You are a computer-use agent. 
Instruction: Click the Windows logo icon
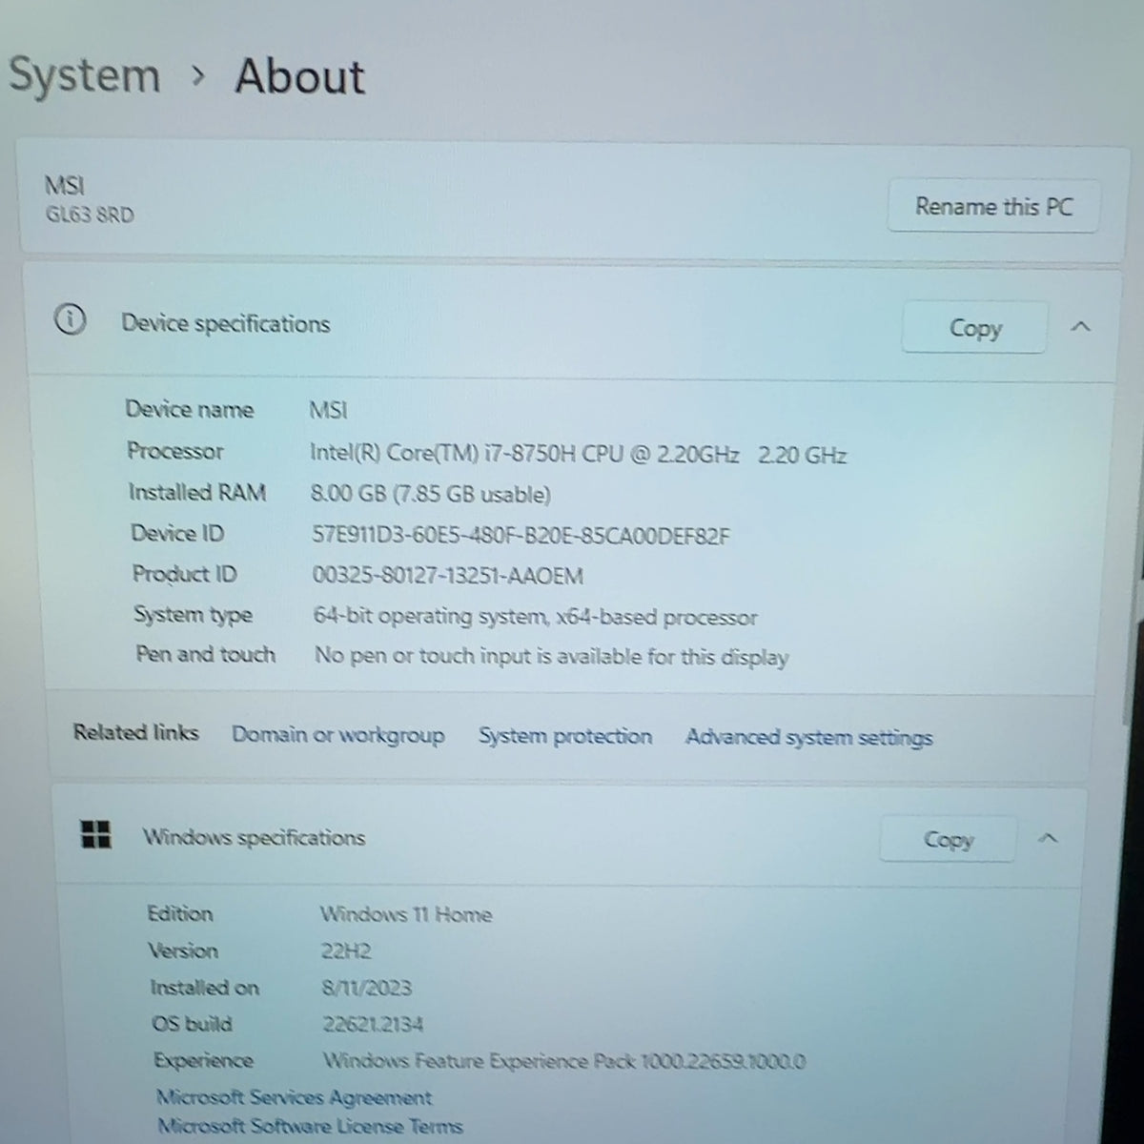(x=96, y=834)
